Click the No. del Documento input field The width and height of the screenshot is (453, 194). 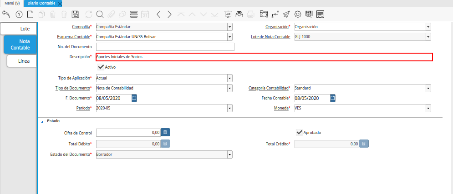(x=165, y=47)
